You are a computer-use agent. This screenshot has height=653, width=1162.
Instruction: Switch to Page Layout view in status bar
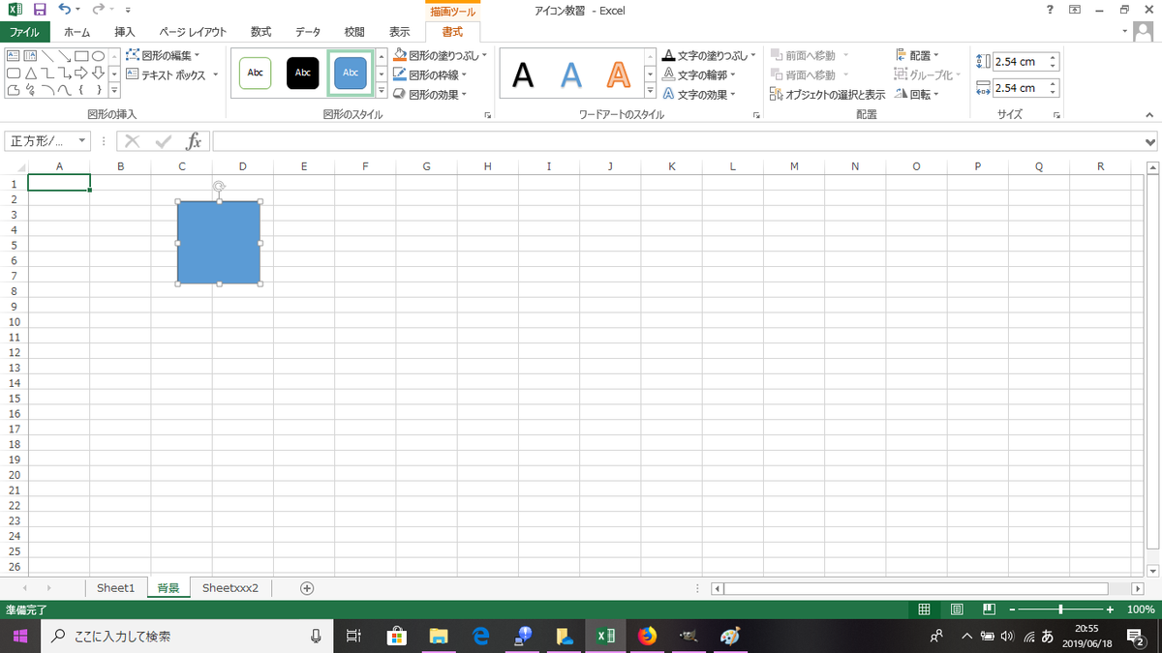[956, 608]
